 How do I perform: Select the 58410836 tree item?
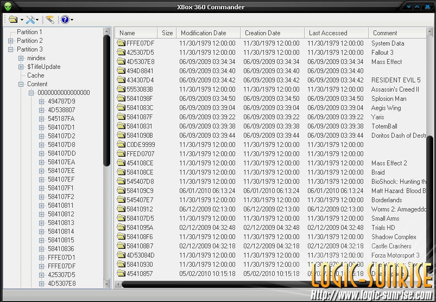pyautogui.click(x=61, y=249)
